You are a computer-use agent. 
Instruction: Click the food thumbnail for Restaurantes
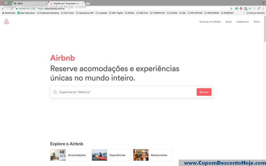[141, 155]
